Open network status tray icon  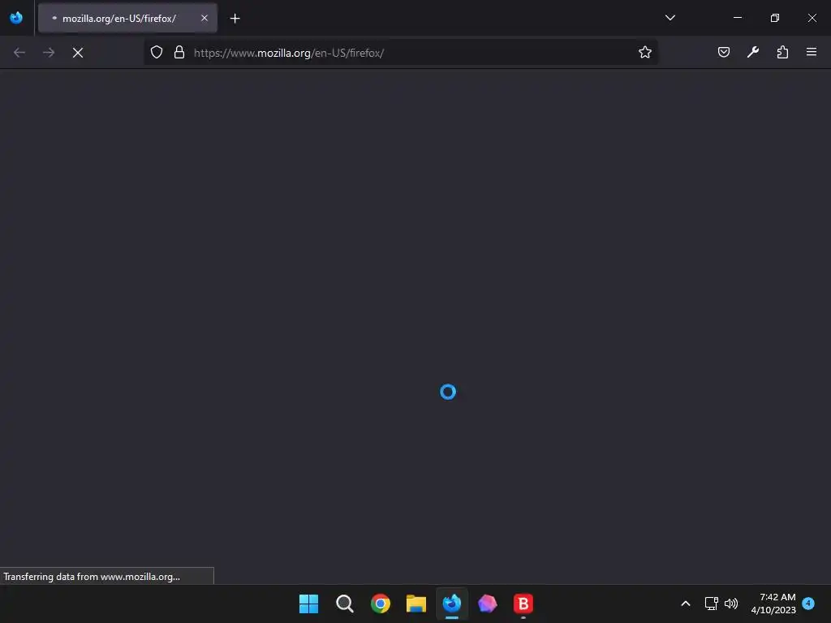pos(711,604)
